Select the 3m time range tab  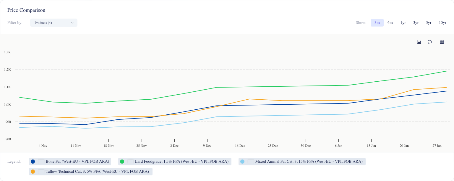tap(377, 23)
